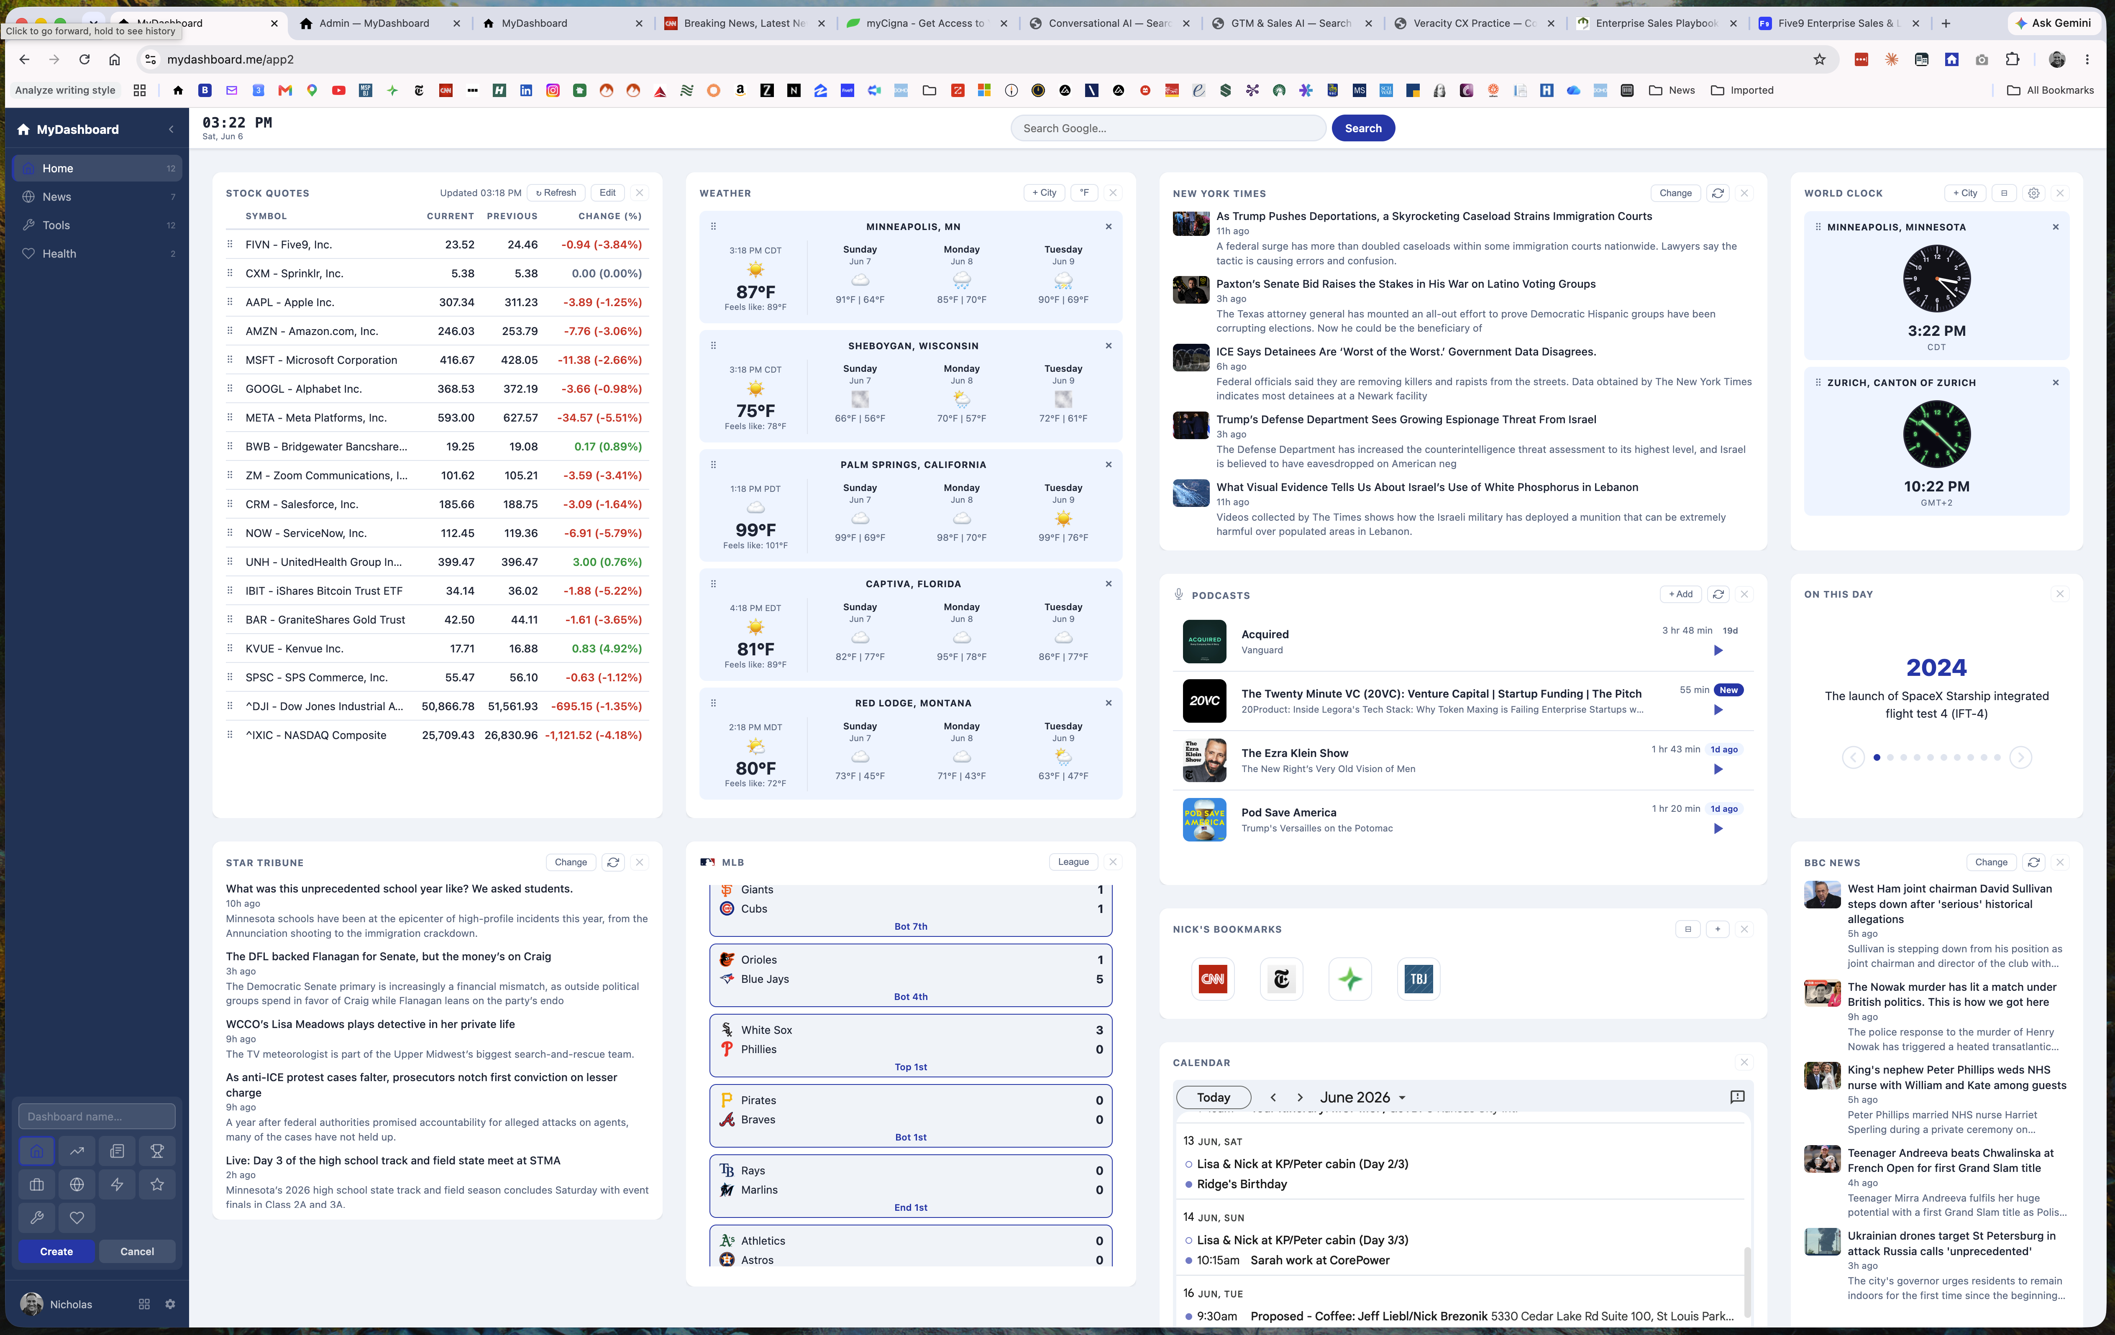The height and width of the screenshot is (1335, 2115).
Task: Jump to Today in calendar
Action: [x=1213, y=1097]
